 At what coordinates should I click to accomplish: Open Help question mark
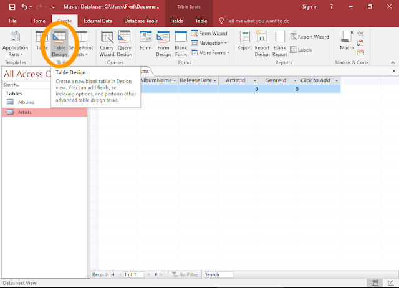point(331,7)
